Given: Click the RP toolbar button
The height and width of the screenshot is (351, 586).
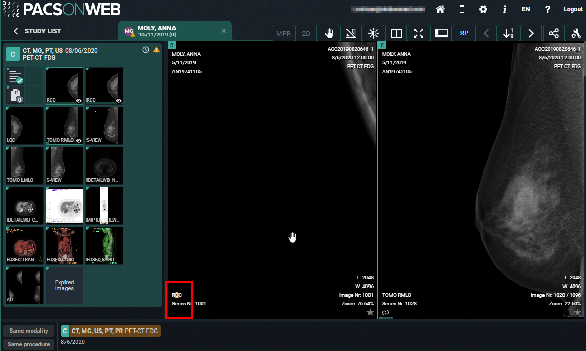Looking at the screenshot, I should pyautogui.click(x=464, y=33).
